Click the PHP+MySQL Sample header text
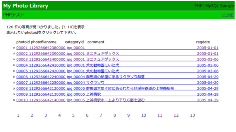 coord(214,6)
